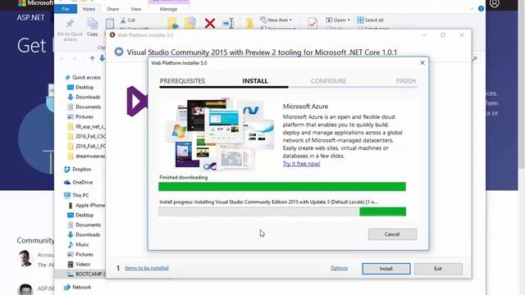The width and height of the screenshot is (525, 295).
Task: Click the account avatar icon on webpage
Action: (x=494, y=3)
